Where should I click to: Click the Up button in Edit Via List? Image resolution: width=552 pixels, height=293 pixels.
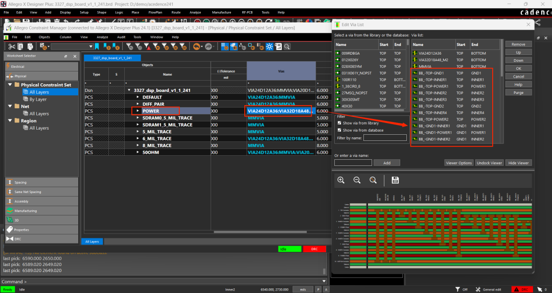(x=518, y=53)
